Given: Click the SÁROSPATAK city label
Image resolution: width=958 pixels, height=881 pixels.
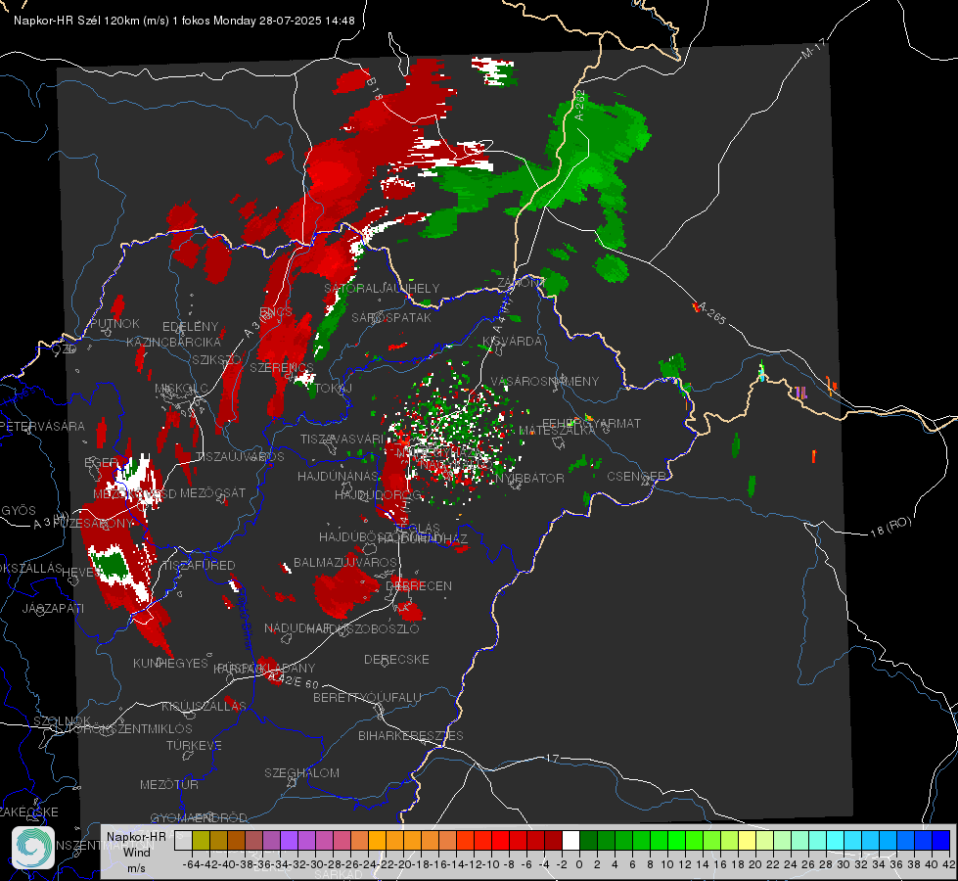Looking at the screenshot, I should [391, 318].
